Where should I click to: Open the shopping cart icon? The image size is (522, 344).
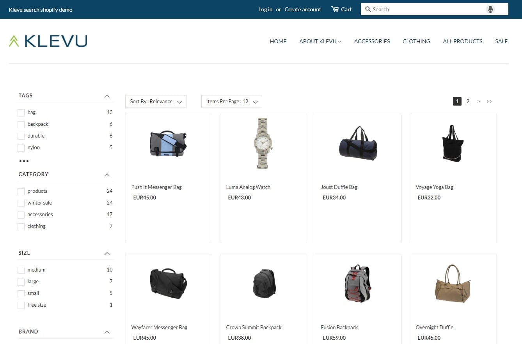335,9
